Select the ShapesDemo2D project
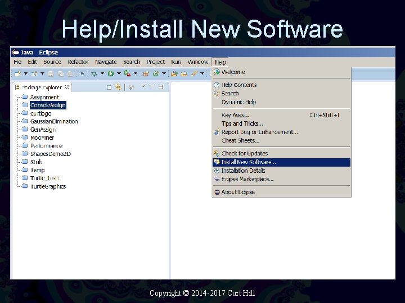 click(x=51, y=154)
